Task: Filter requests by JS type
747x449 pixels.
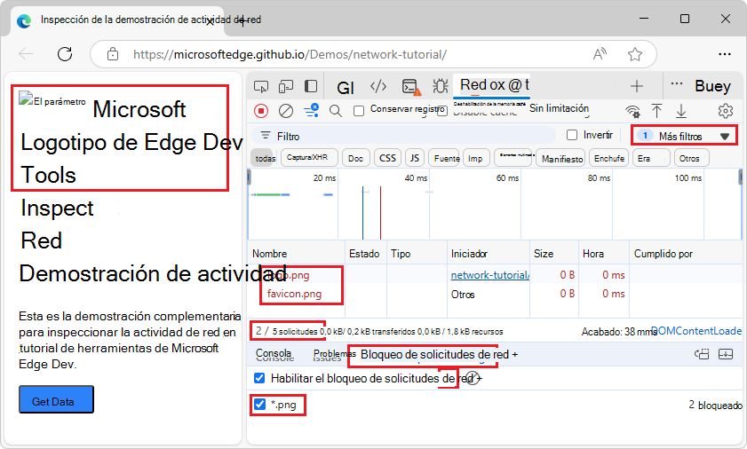Action: coord(415,158)
